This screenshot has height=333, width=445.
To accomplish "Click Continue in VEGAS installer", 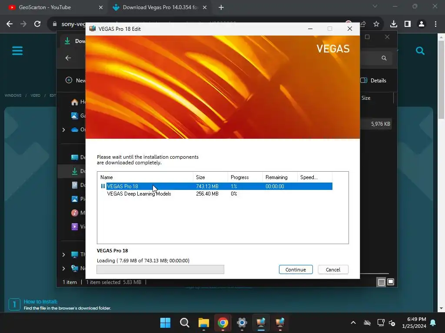I will [x=296, y=270].
